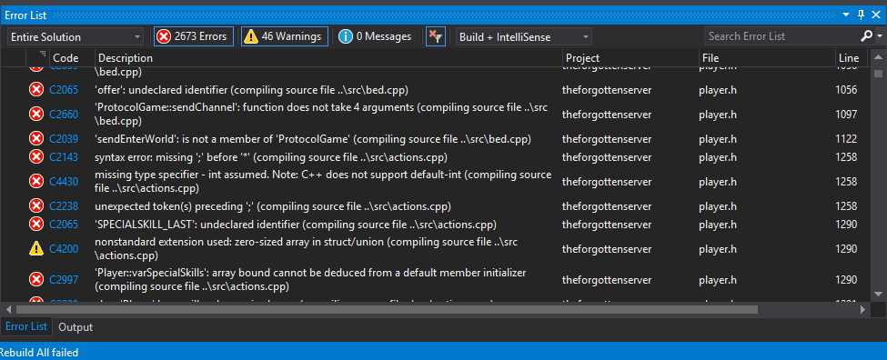Click the warning triangle icon on C4200 row
This screenshot has height=360, width=887.
(36, 248)
